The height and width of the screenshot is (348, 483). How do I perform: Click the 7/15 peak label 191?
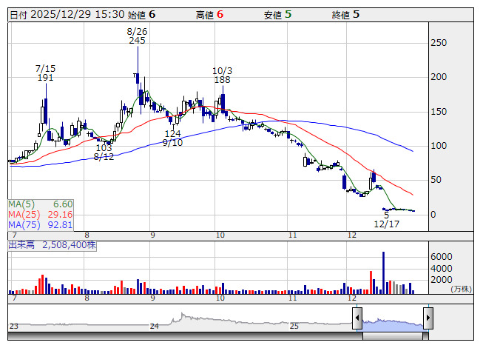coord(46,78)
